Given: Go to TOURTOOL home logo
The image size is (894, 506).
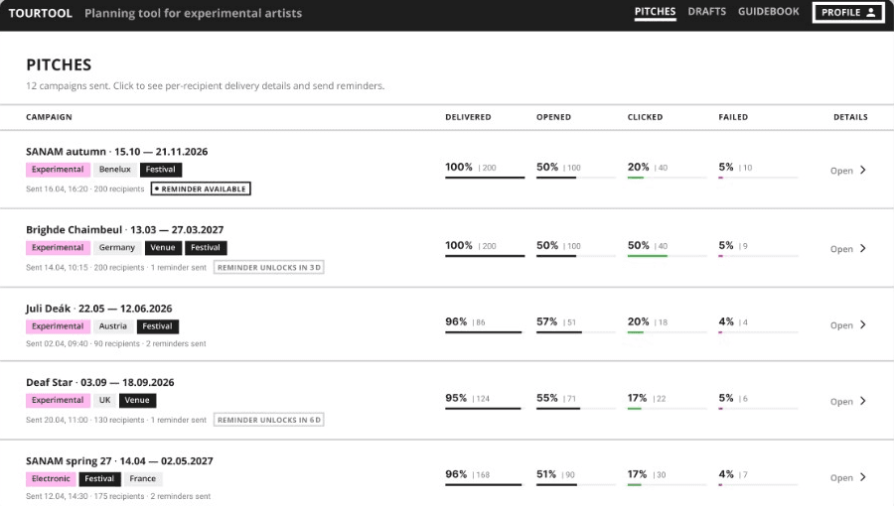Looking at the screenshot, I should pyautogui.click(x=41, y=13).
